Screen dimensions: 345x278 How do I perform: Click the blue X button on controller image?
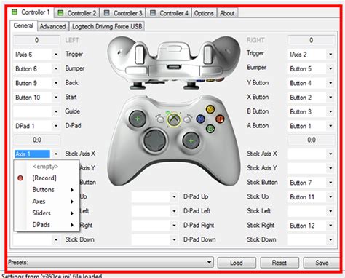200,119
